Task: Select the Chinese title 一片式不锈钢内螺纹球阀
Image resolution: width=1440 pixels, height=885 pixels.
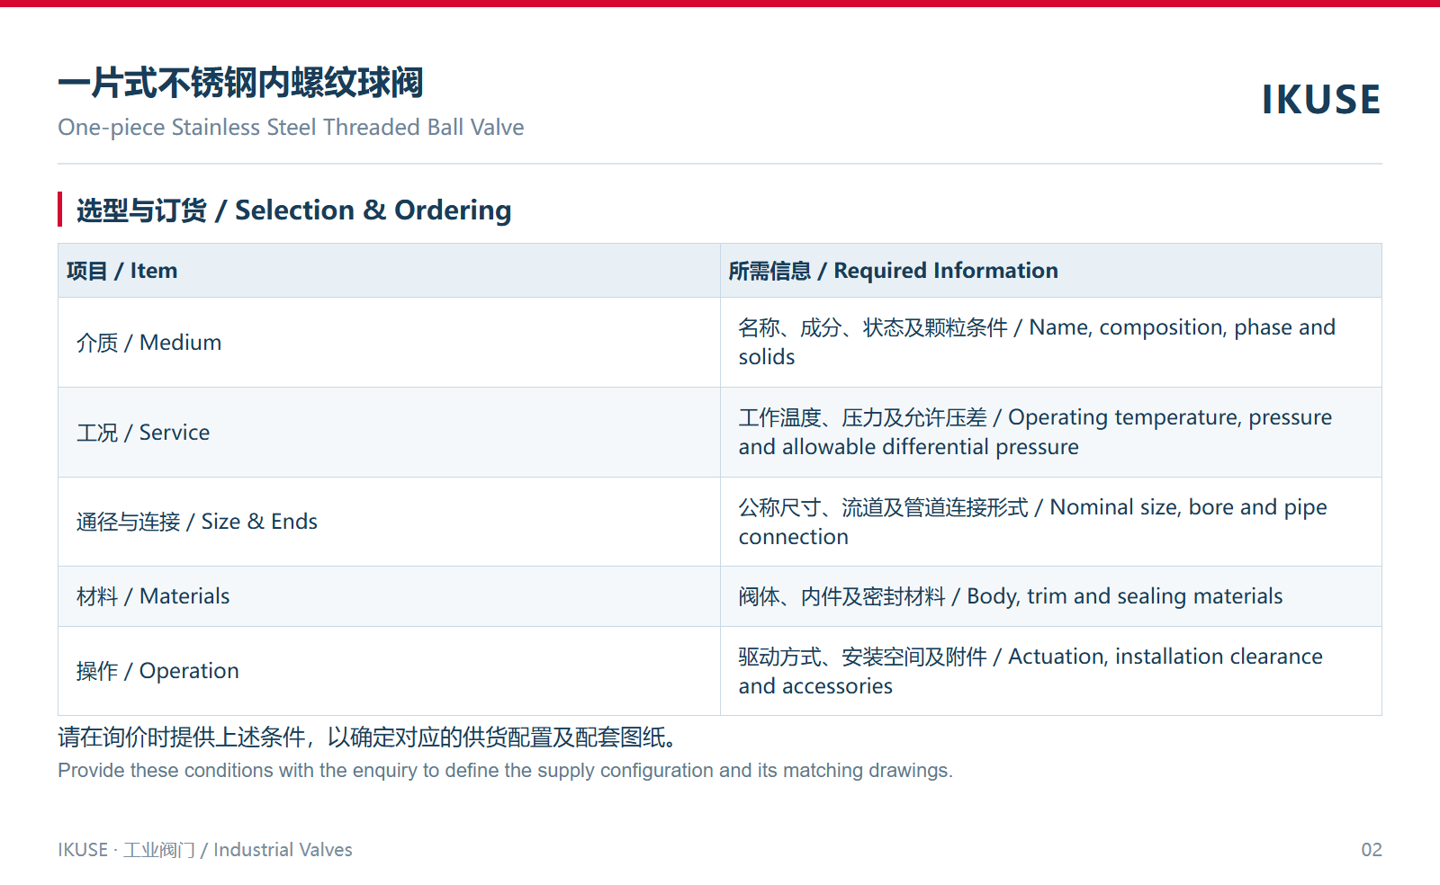Action: pyautogui.click(x=241, y=83)
